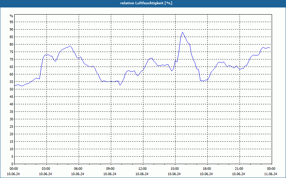Click the y-axis value 25
Screen dimensions: 286x178
pos(11,127)
